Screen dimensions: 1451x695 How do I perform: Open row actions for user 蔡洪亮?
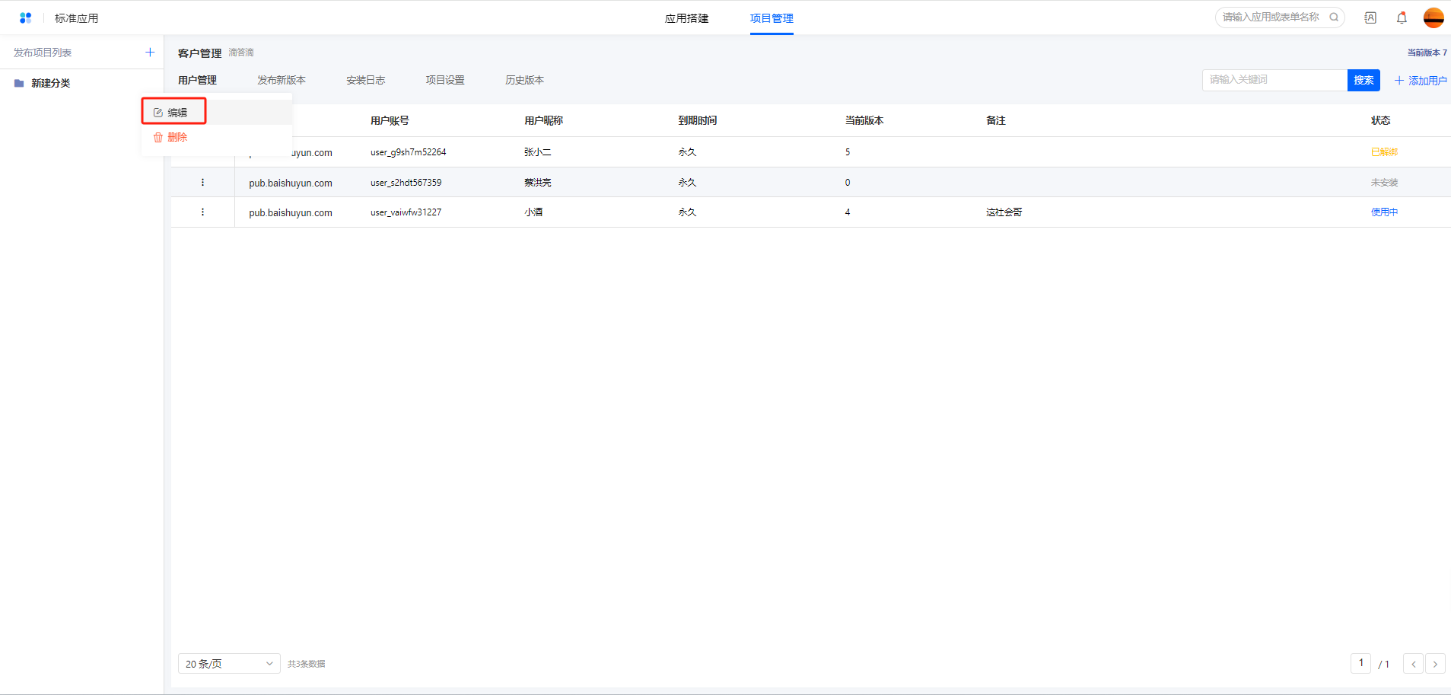click(202, 182)
